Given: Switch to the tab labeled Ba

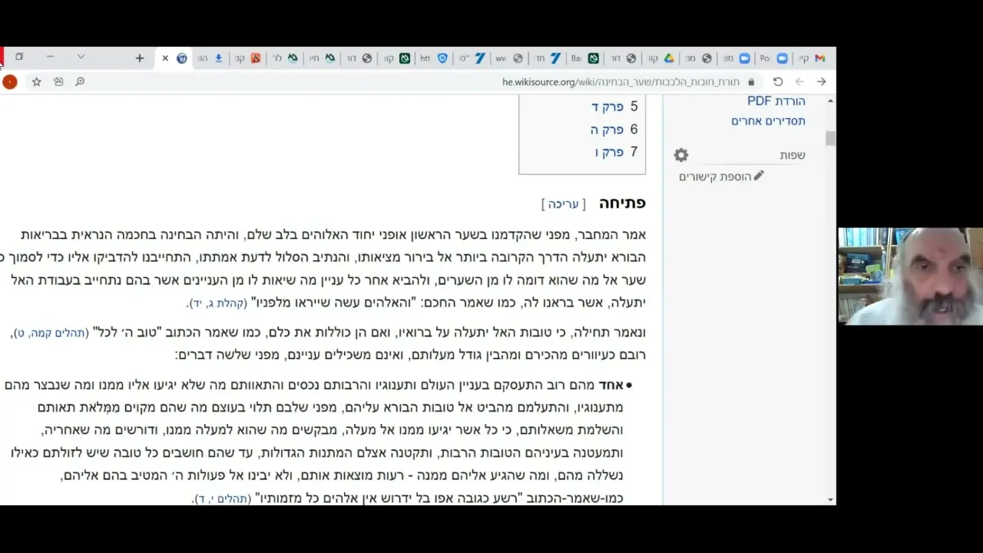Looking at the screenshot, I should pyautogui.click(x=585, y=58).
